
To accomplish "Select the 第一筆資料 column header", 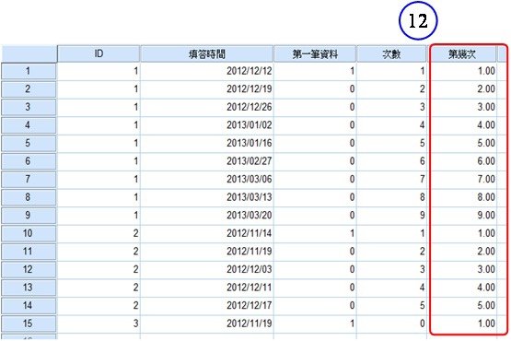I will (315, 53).
